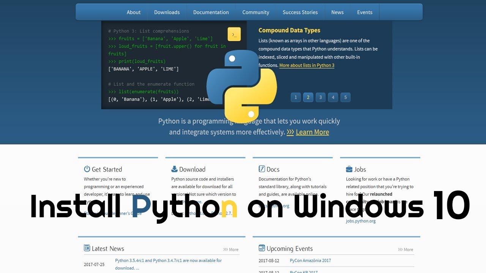Select the Events navigation item
The image size is (486, 273).
coord(364,12)
